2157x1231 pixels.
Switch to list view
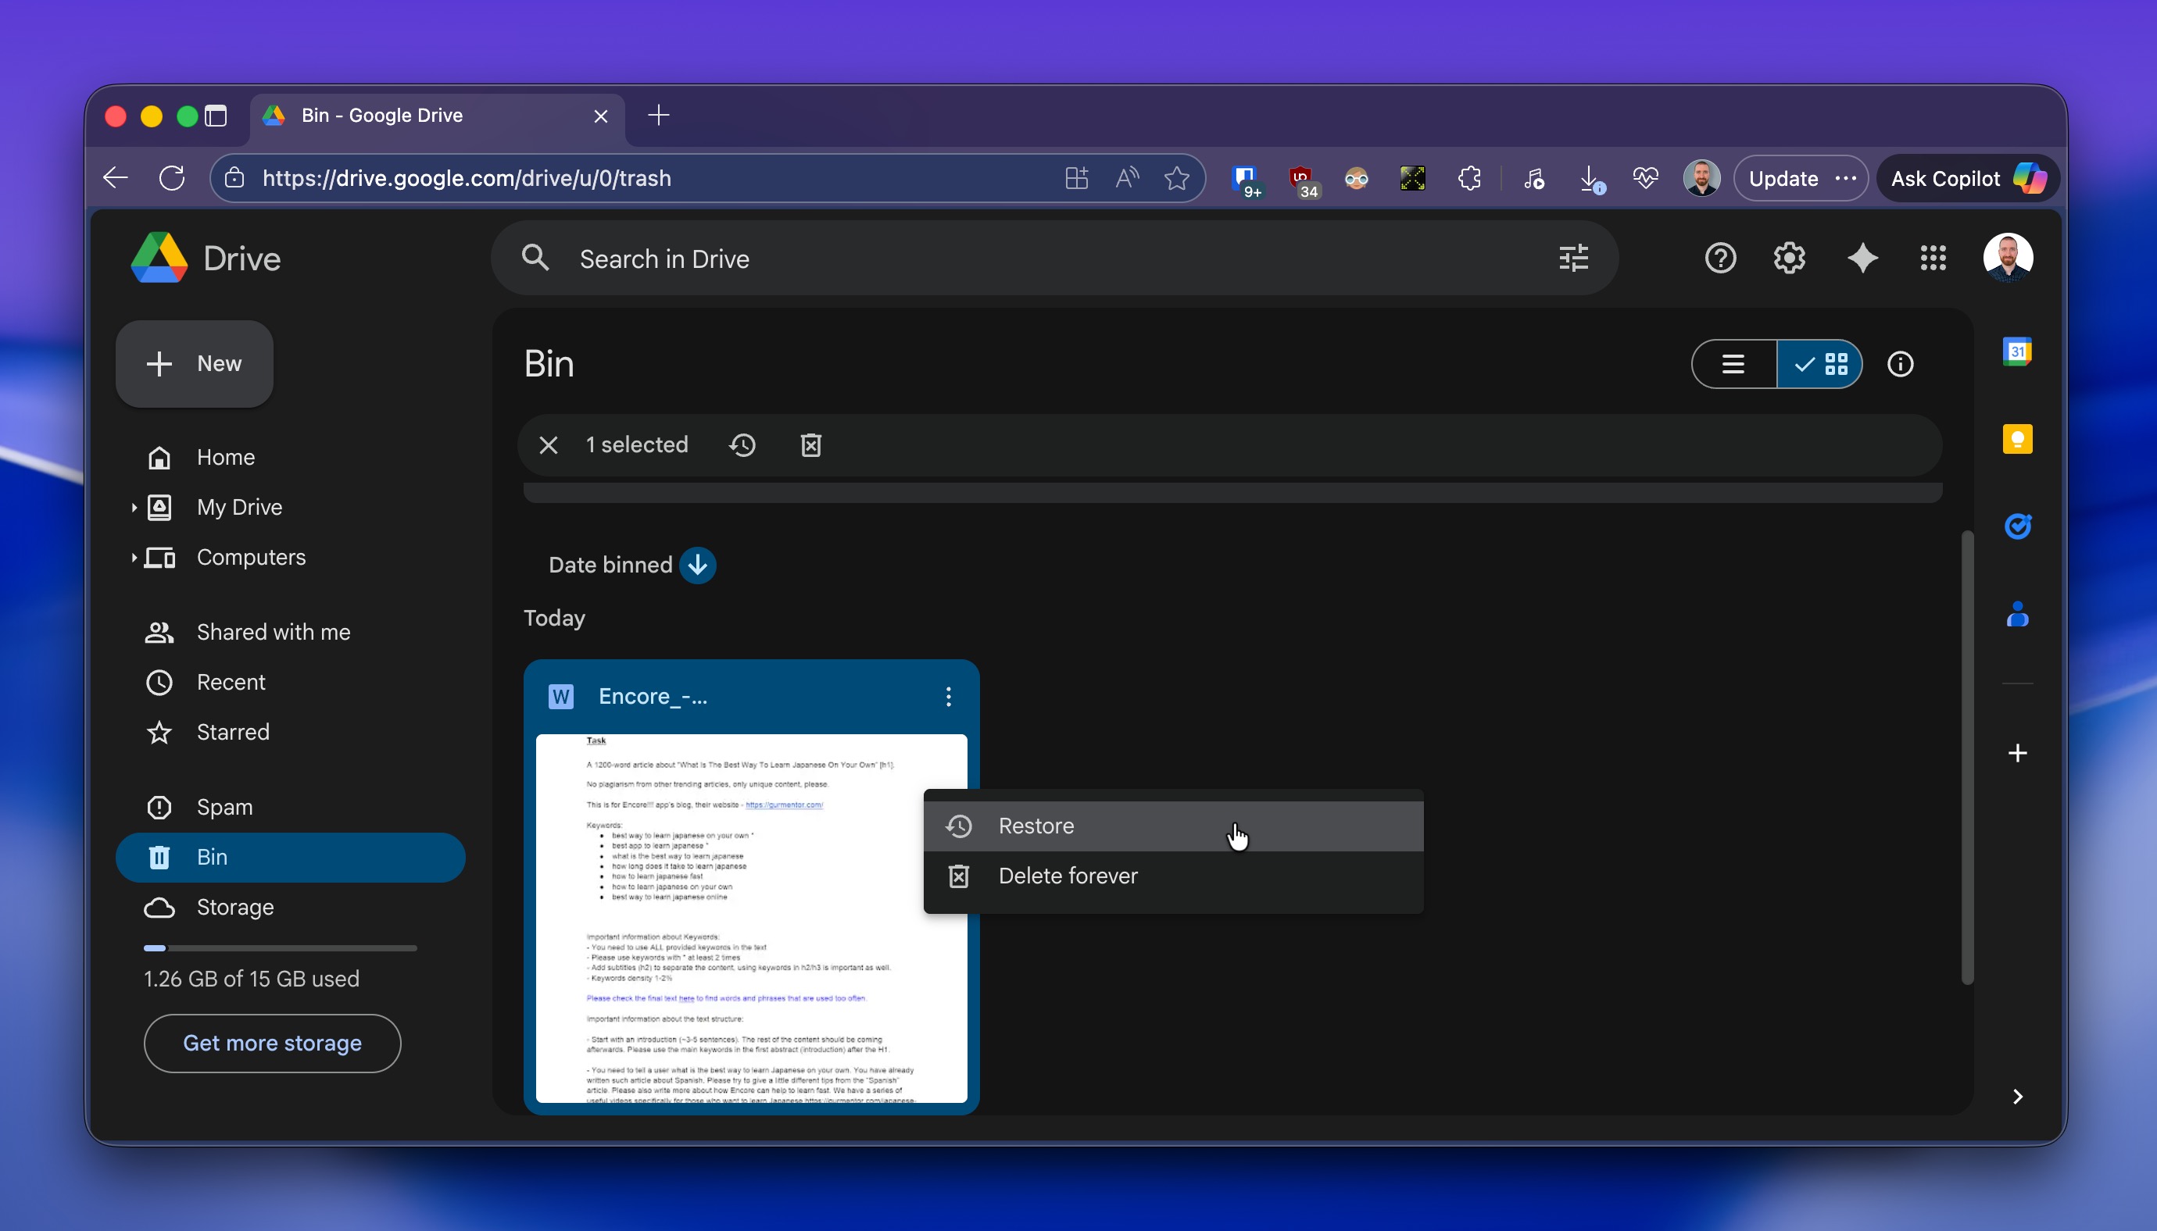(x=1733, y=363)
